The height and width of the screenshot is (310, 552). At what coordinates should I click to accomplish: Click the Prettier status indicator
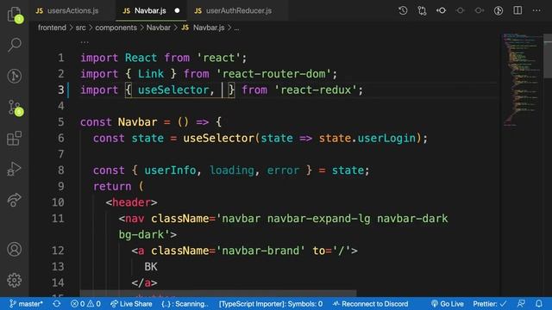pyautogui.click(x=490, y=304)
